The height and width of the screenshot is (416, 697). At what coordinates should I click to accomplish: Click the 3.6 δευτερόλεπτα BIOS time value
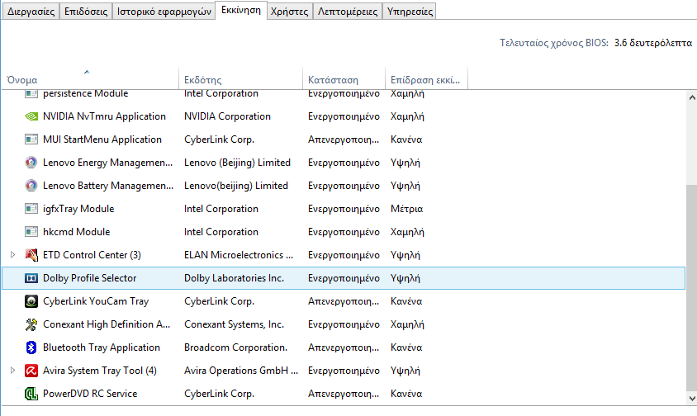pyautogui.click(x=653, y=43)
